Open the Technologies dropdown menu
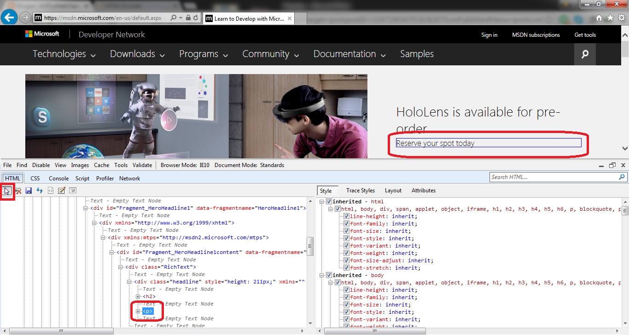Viewport: 629px width, 335px height. click(64, 54)
